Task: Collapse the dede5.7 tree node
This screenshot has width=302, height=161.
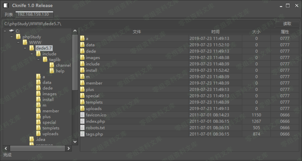Action: [x=25, y=48]
